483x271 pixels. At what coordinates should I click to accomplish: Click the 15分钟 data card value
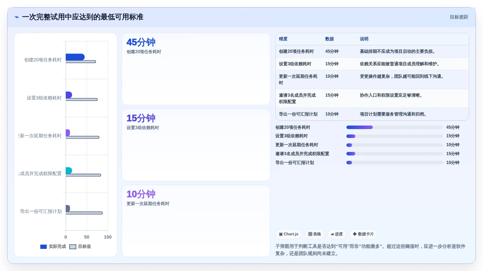coord(141,118)
